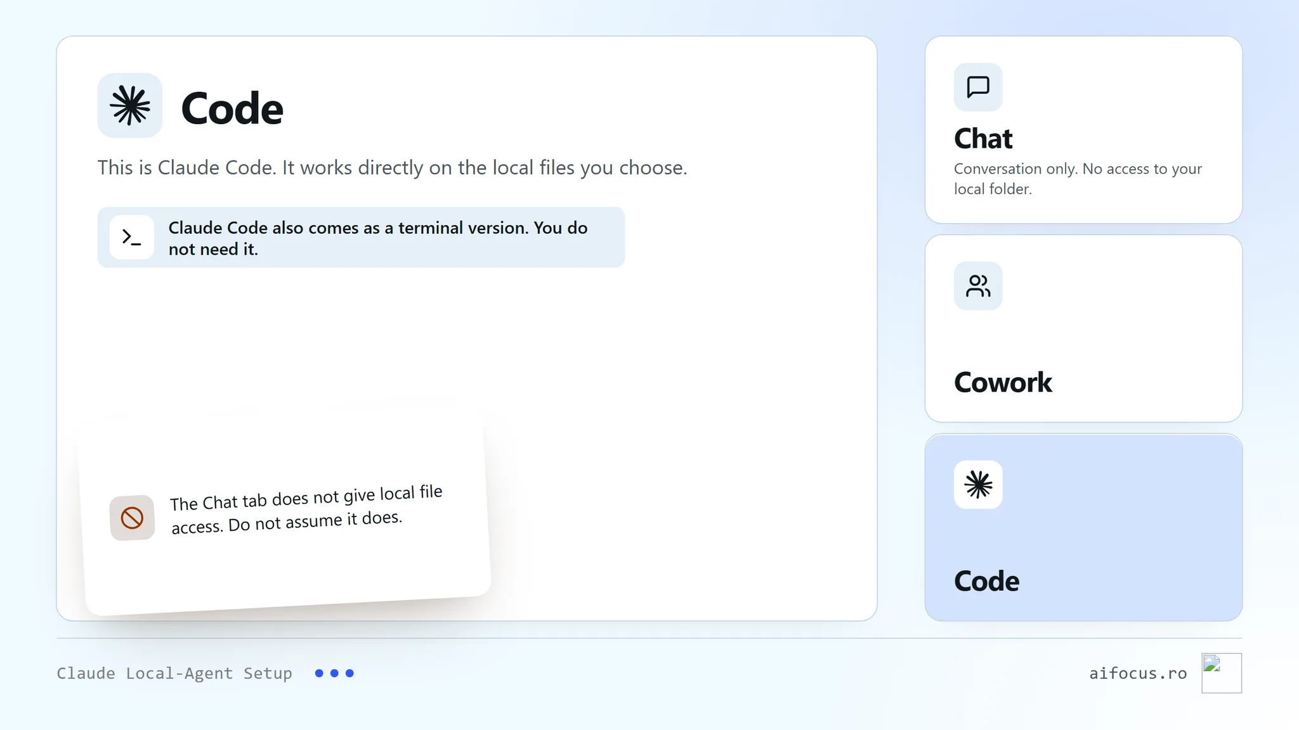Screen dimensions: 1299x730
Task: Click the aifocus.ro footer text
Action: click(x=1138, y=673)
